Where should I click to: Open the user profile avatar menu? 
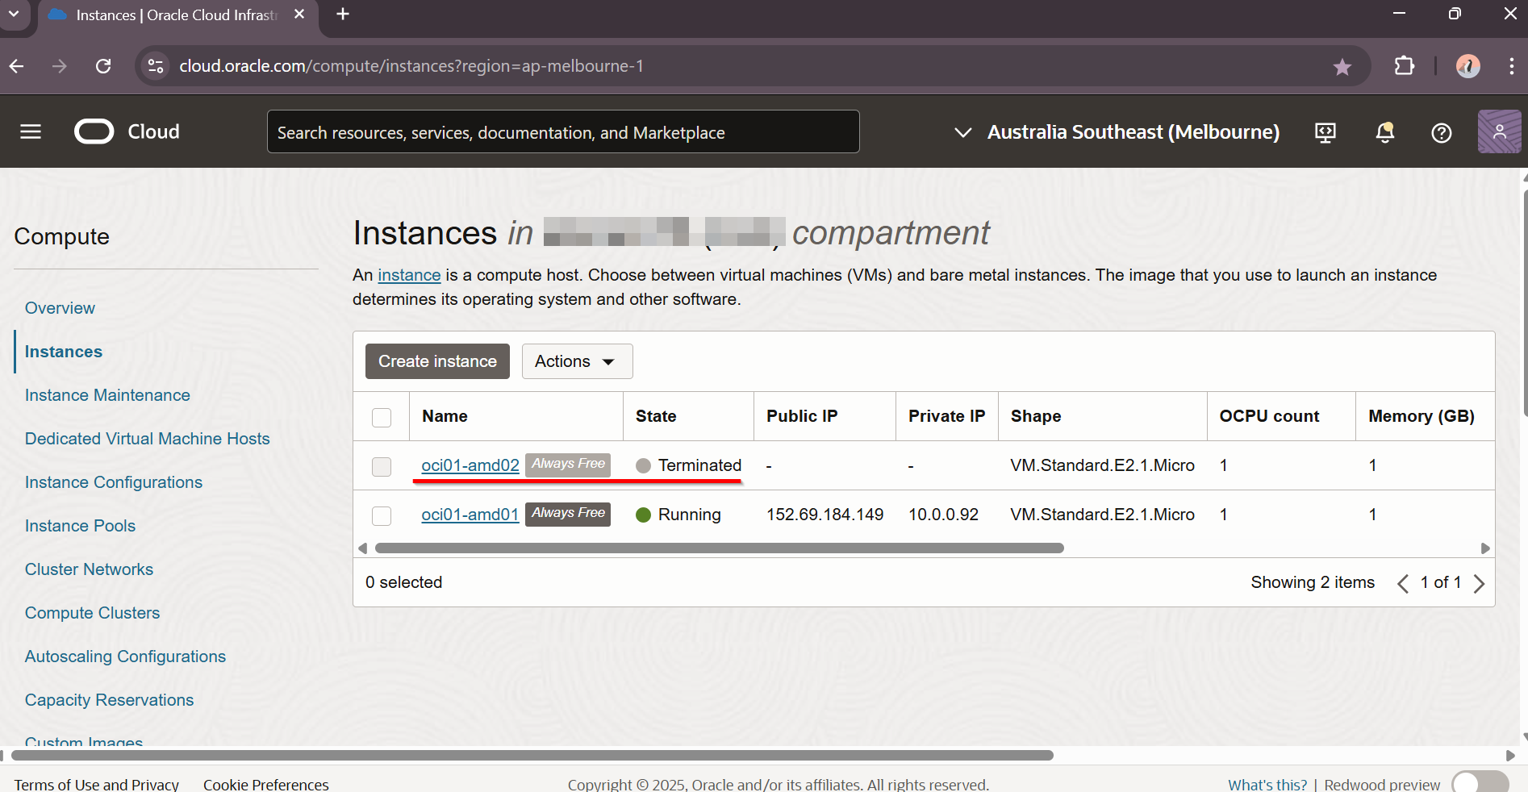pyautogui.click(x=1499, y=131)
